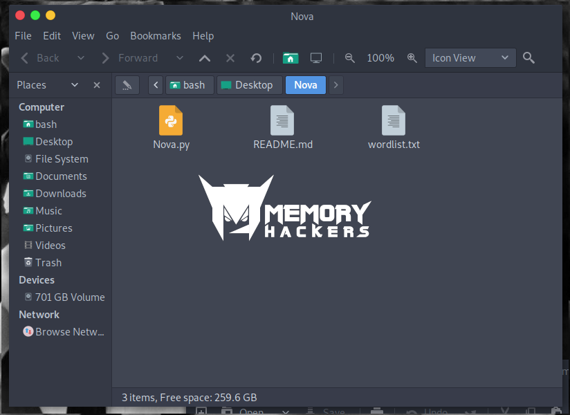Viewport: 570px width, 415px height.
Task: Click the Forward navigation button
Action: (129, 58)
